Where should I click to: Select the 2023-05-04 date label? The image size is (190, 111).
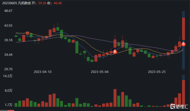(x=100, y=72)
